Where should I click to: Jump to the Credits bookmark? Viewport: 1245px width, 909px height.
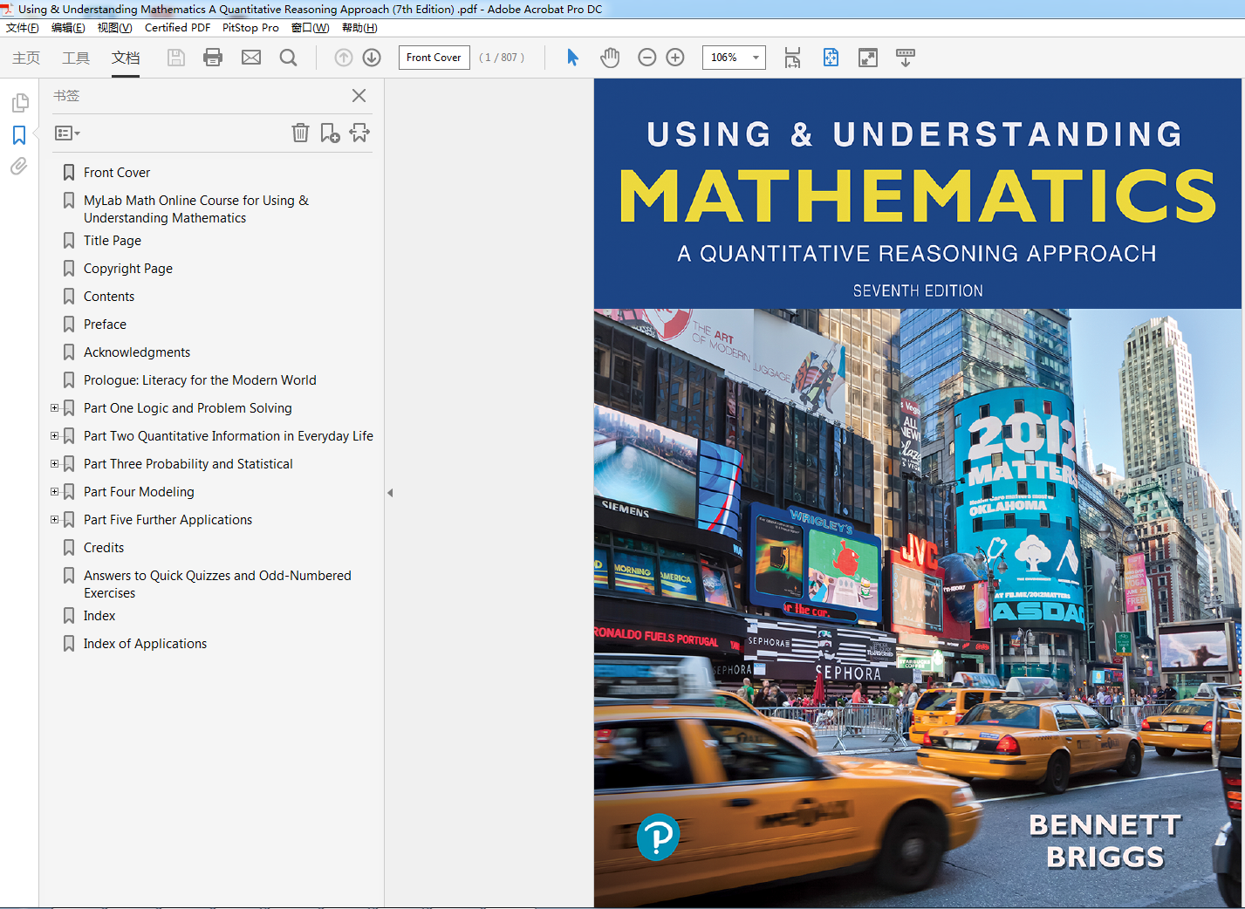pos(104,548)
